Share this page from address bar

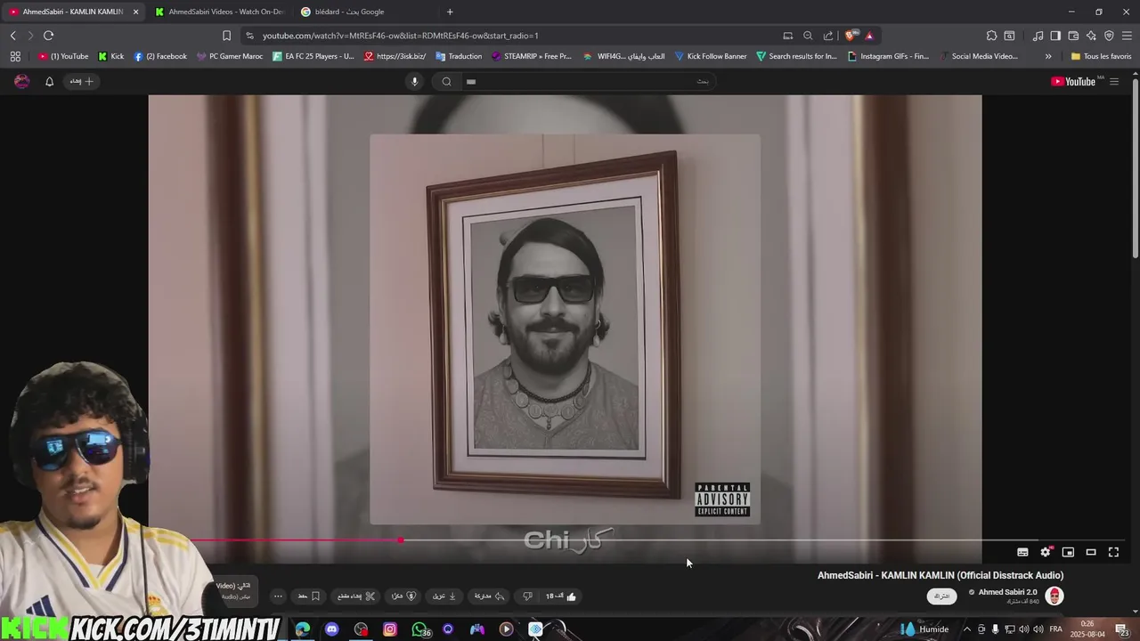828,36
